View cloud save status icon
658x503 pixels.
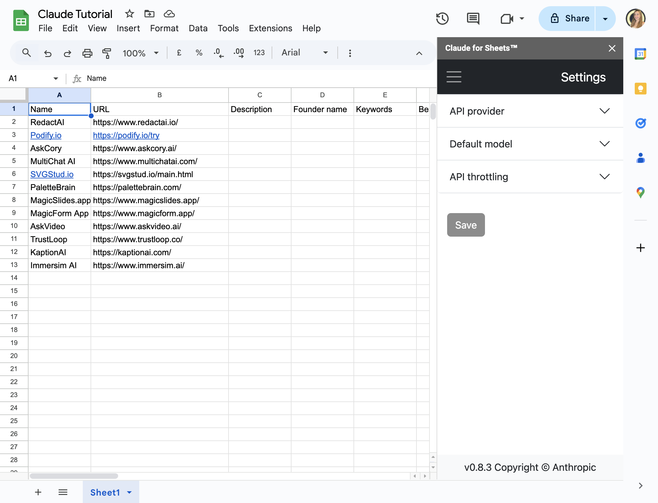(x=169, y=14)
